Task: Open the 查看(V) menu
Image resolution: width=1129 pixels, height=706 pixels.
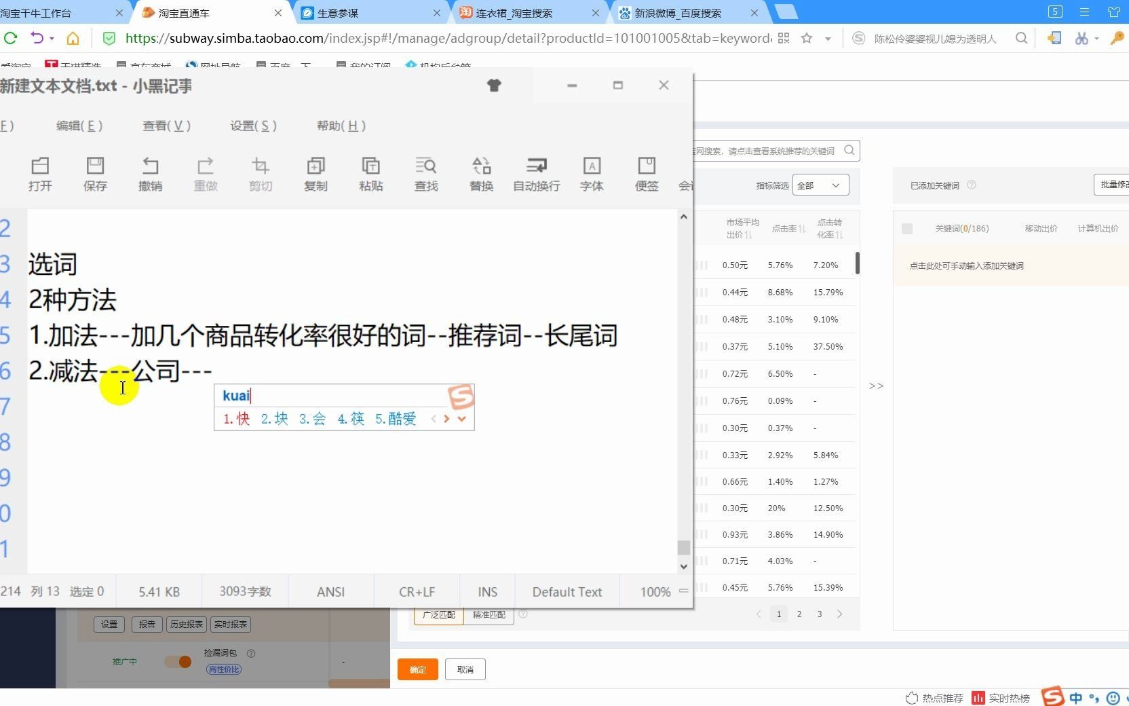Action: [166, 126]
